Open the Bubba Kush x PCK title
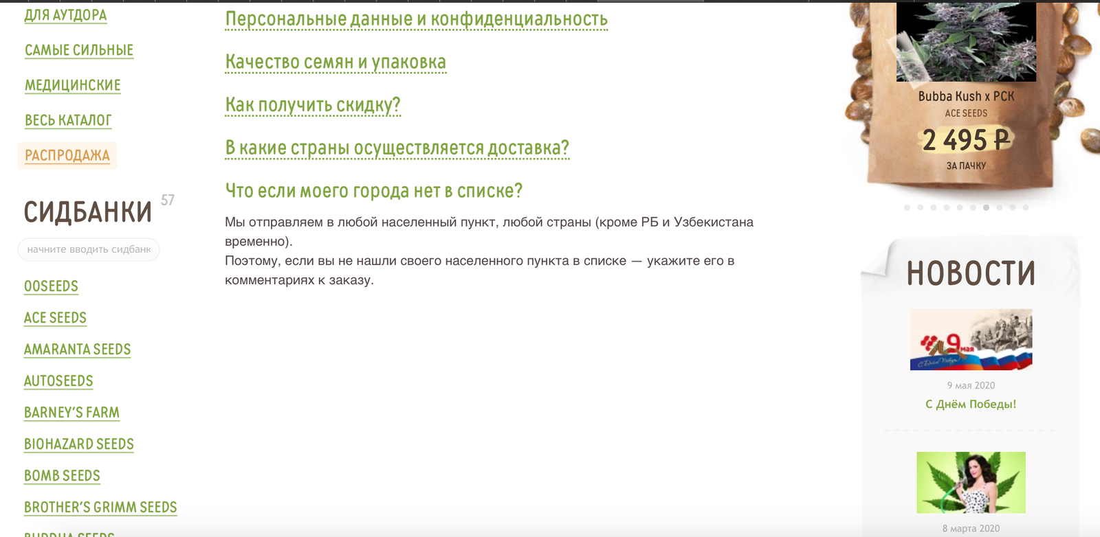The width and height of the screenshot is (1100, 537). pos(966,96)
